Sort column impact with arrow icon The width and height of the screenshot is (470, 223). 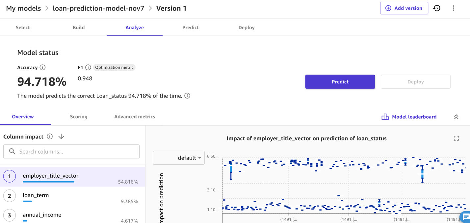click(61, 137)
